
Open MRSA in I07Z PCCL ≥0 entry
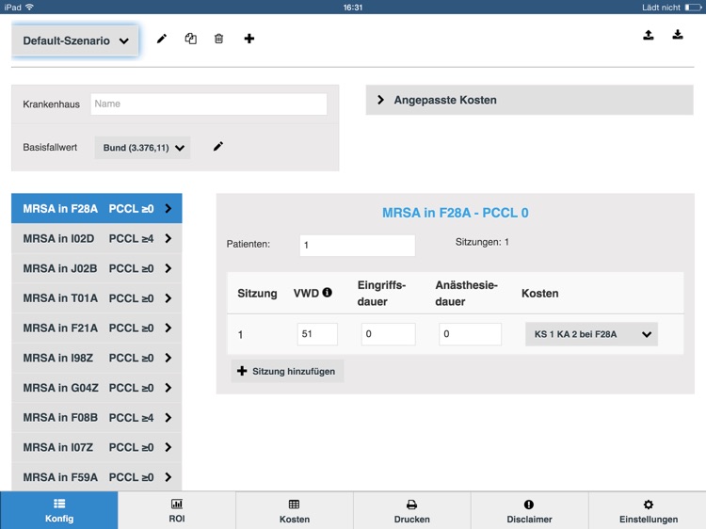coord(97,447)
